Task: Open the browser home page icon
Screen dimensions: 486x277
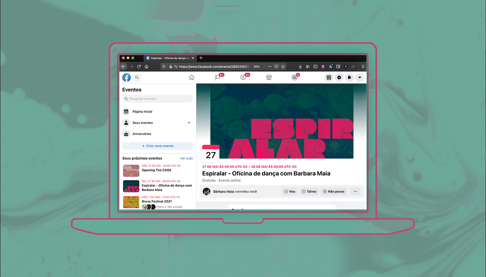Action: tap(146, 66)
